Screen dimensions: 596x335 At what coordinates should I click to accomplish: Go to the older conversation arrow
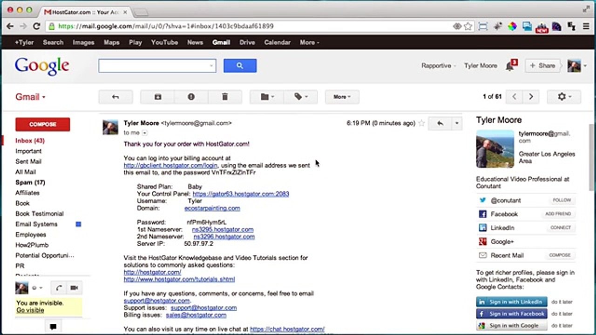click(x=531, y=97)
